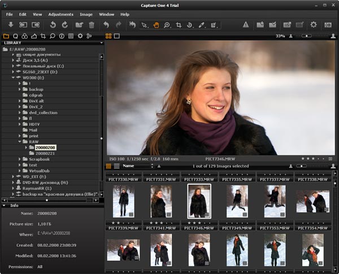Screen dimensions: 339x274
Task: Open the Adjustments menu
Action: (60, 14)
